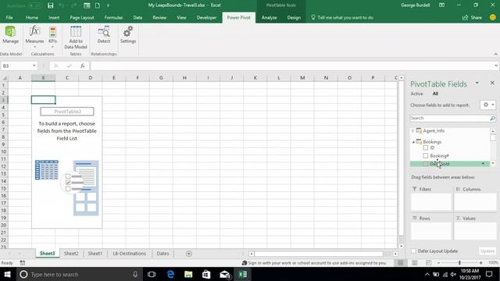
Task: Click zoom in plus button
Action: 480,262
